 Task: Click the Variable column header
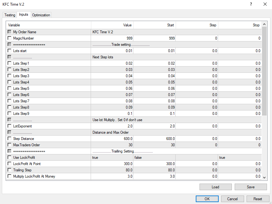(x=49, y=25)
